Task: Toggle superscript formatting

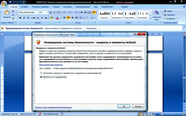Action: (x=42, y=18)
